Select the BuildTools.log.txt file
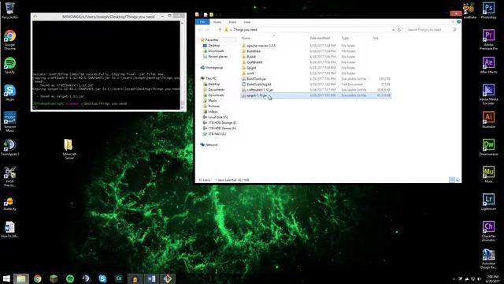 [x=259, y=84]
